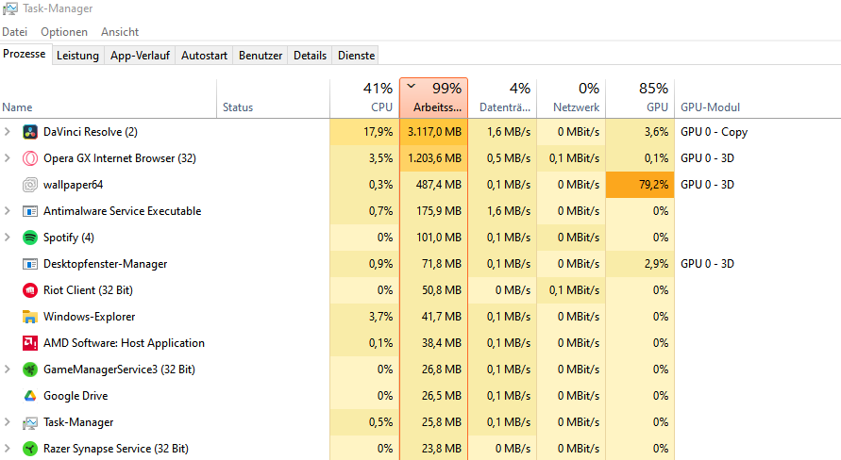Expand Antimalware Service Executable row
The image size is (841, 460).
[7, 211]
